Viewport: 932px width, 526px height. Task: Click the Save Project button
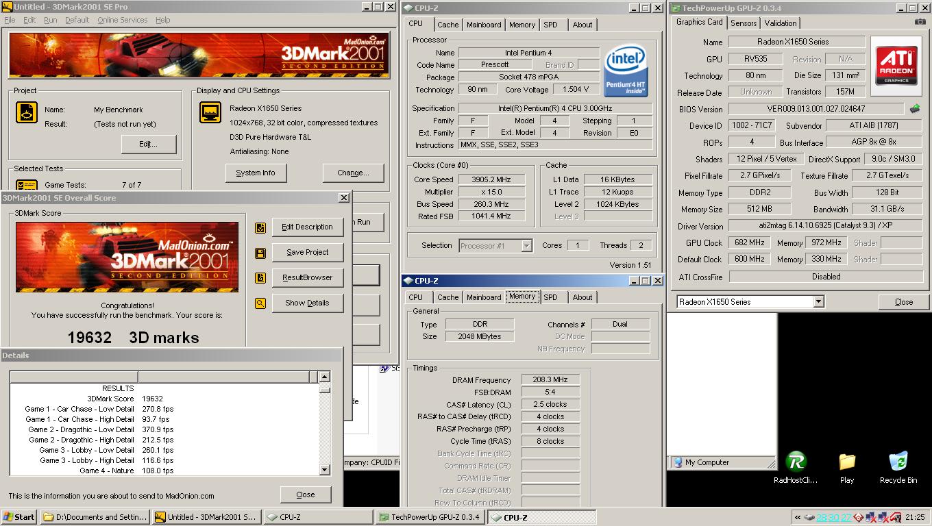pyautogui.click(x=308, y=253)
